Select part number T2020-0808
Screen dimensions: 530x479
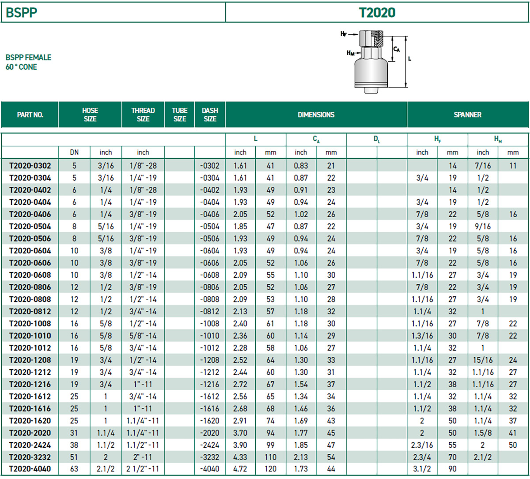tap(30, 299)
